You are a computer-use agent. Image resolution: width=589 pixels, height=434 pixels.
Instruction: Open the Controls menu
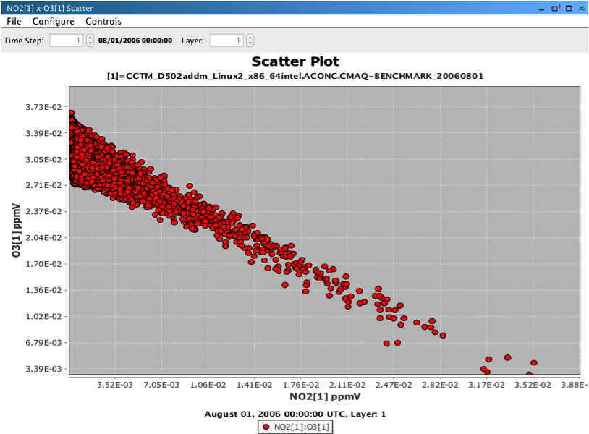[103, 22]
